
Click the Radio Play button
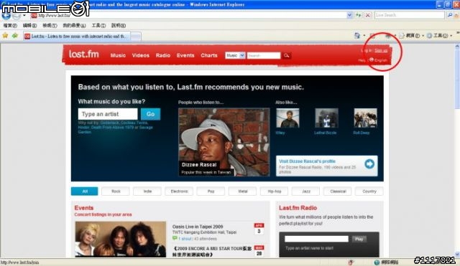pos(359,239)
